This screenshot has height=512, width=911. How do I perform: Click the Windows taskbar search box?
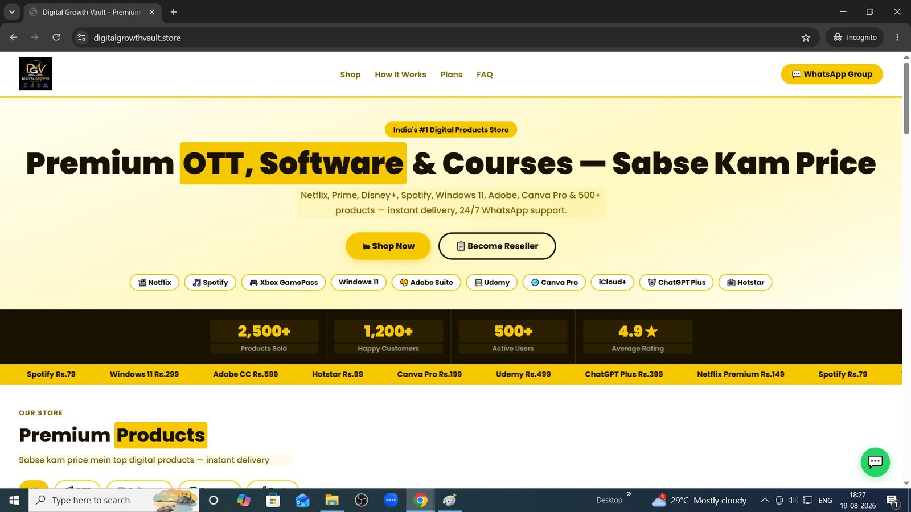tap(114, 500)
